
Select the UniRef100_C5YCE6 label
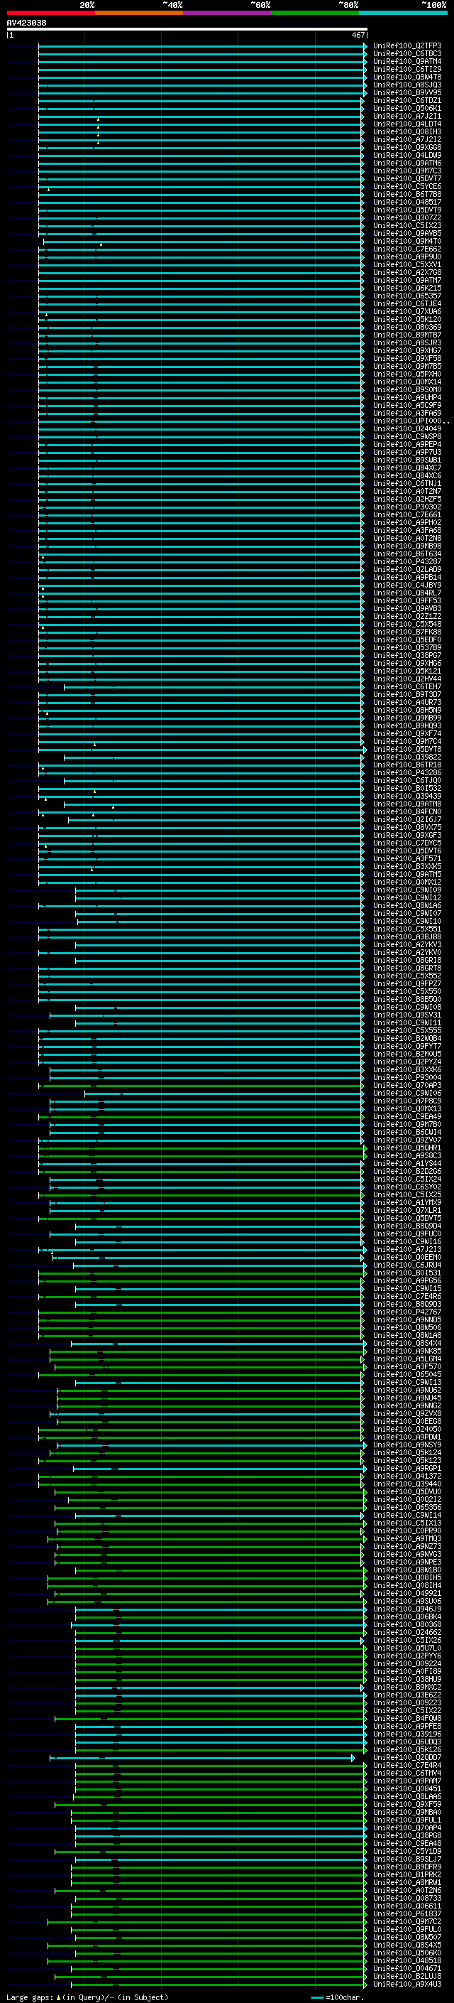click(407, 187)
